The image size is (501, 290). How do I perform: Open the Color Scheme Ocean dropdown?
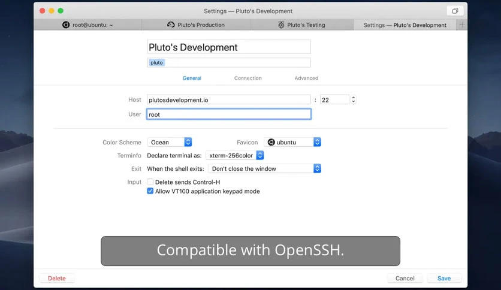click(170, 142)
